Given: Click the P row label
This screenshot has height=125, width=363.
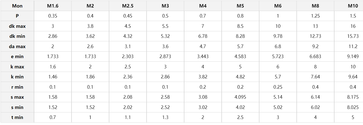Looking at the screenshot, I should pos(17,16).
